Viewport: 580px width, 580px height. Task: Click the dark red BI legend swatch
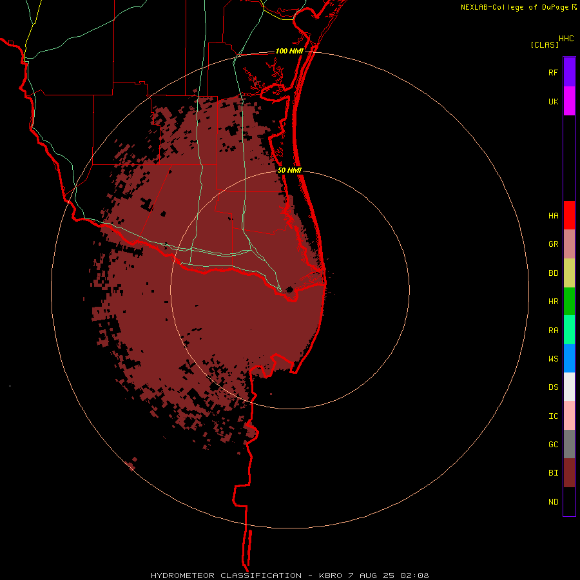[x=569, y=473]
